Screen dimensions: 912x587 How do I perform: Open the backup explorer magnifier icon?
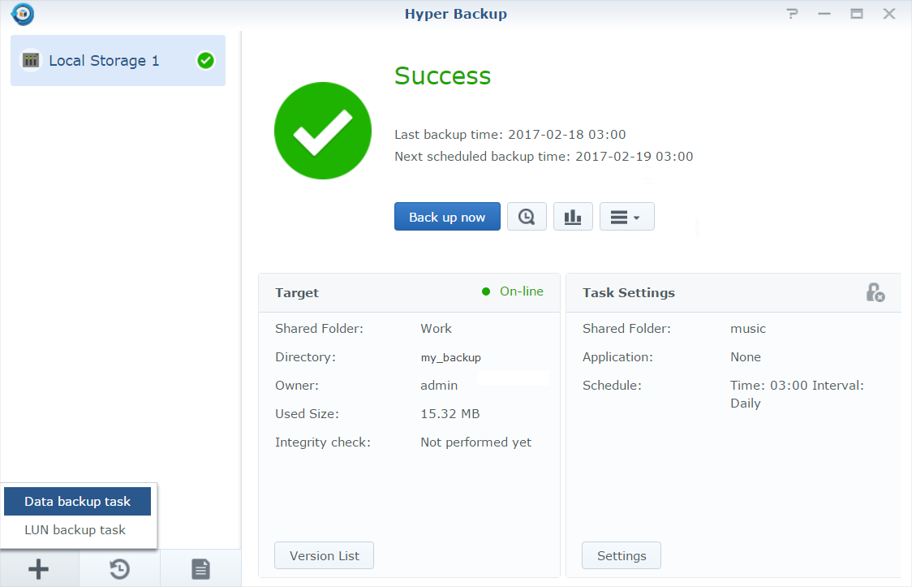527,217
